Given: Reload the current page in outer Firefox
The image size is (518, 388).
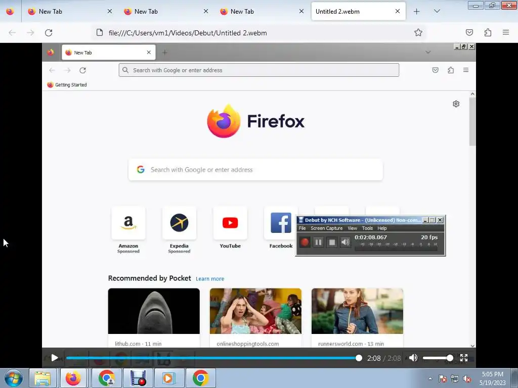Looking at the screenshot, I should (49, 33).
